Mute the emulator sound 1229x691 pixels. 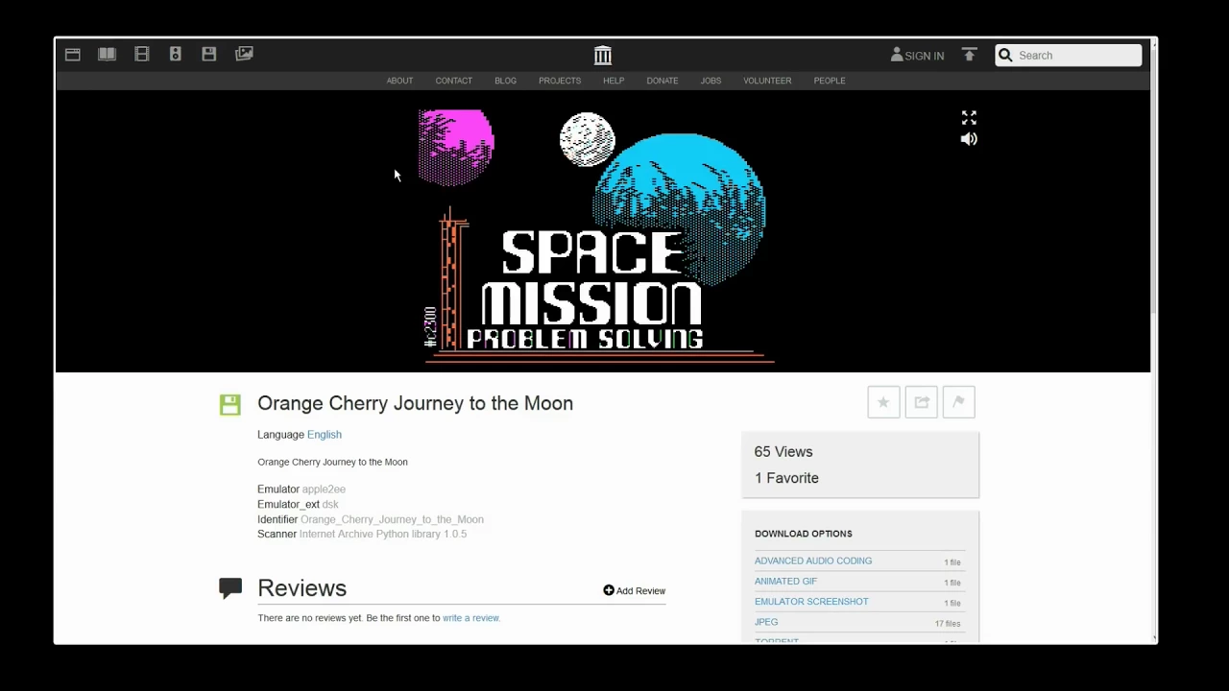[969, 139]
